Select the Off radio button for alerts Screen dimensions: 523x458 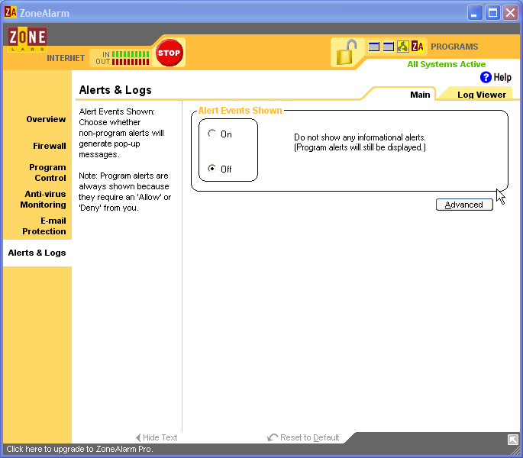click(x=211, y=169)
